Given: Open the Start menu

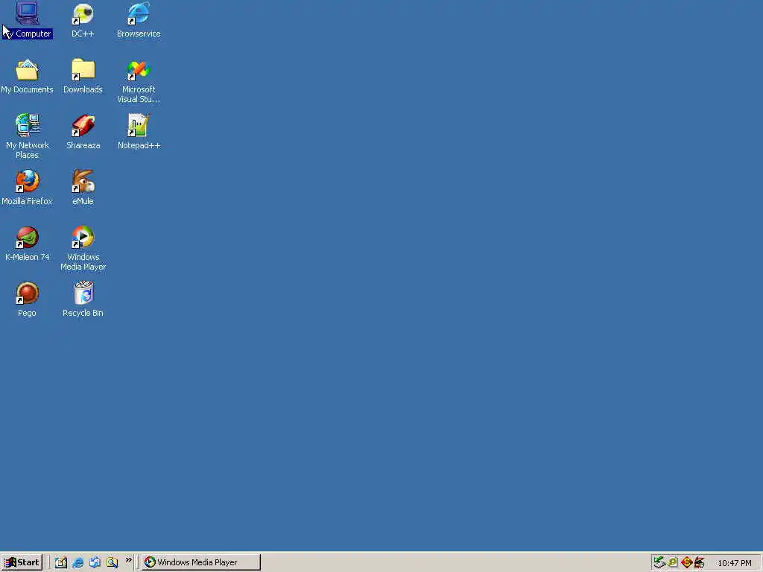Looking at the screenshot, I should 22,562.
